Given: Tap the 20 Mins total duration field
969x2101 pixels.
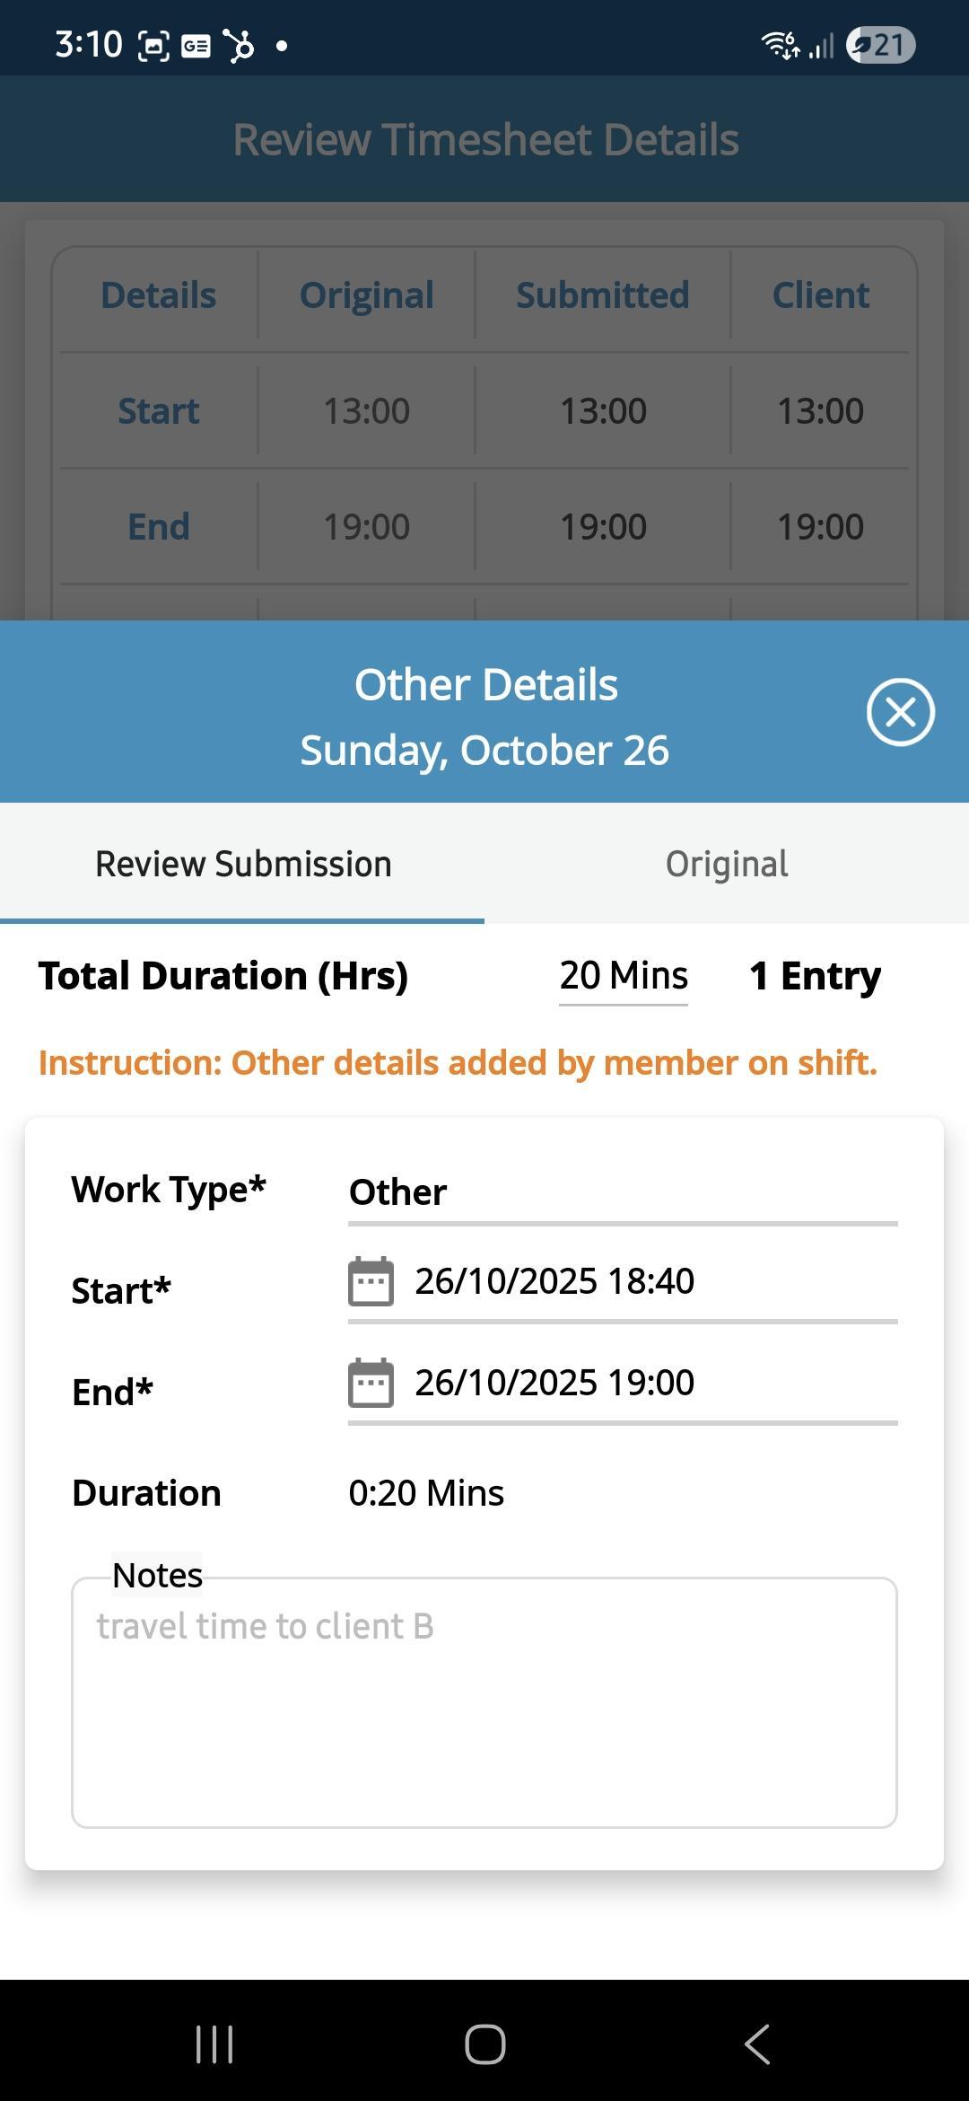Looking at the screenshot, I should [624, 976].
